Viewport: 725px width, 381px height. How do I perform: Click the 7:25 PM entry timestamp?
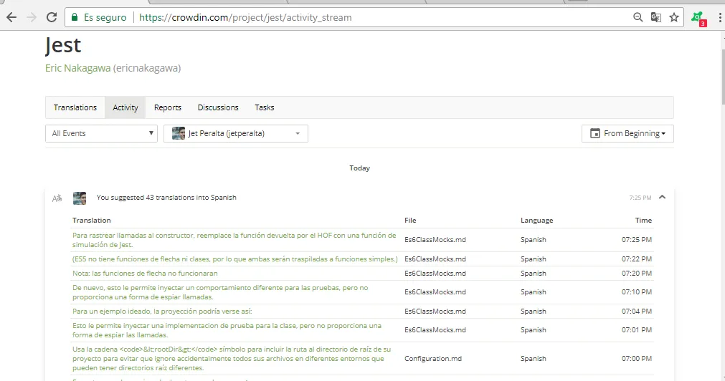(x=640, y=198)
